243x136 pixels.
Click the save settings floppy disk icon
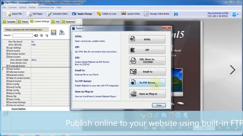pos(54,32)
